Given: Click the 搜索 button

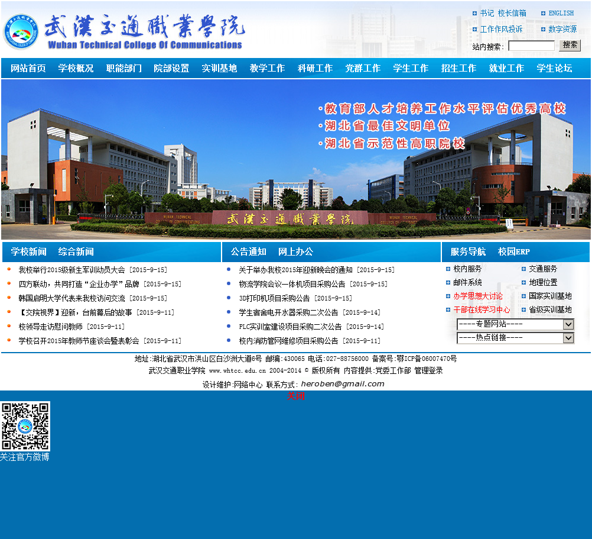Looking at the screenshot, I should tap(570, 46).
